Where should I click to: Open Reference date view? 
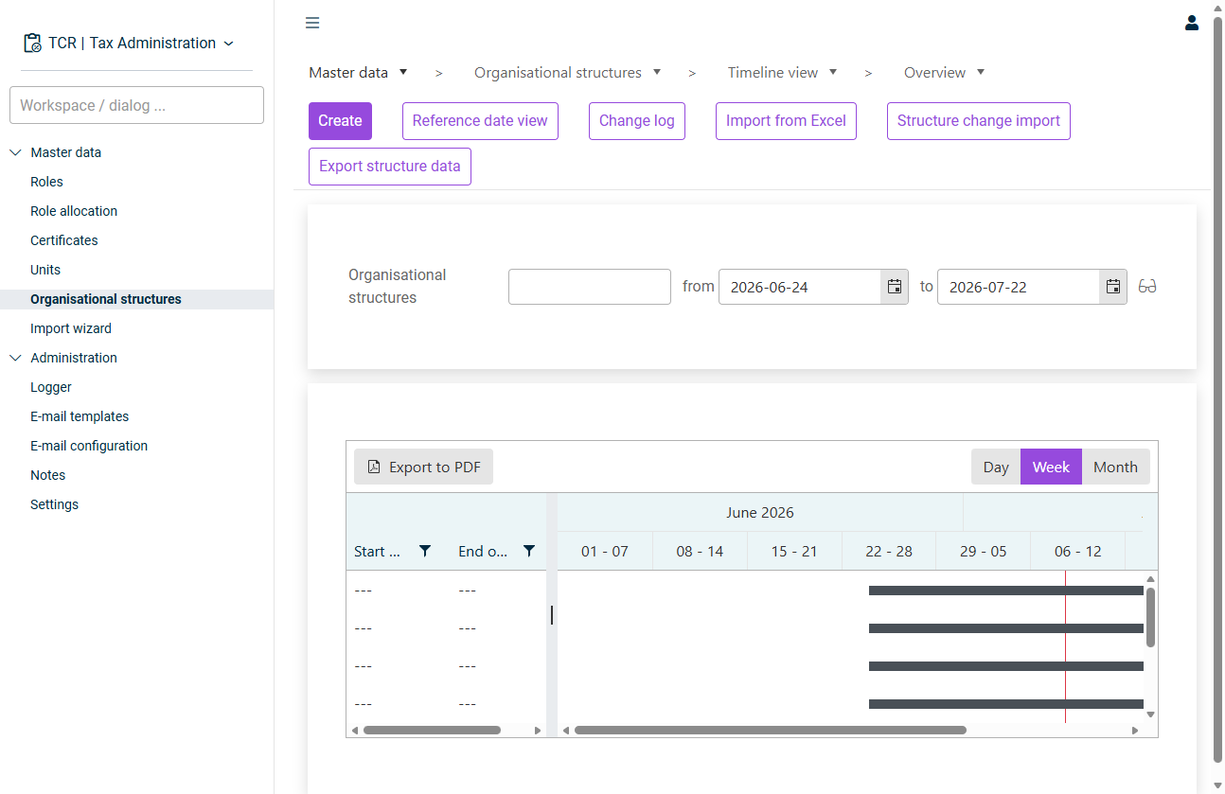[480, 121]
